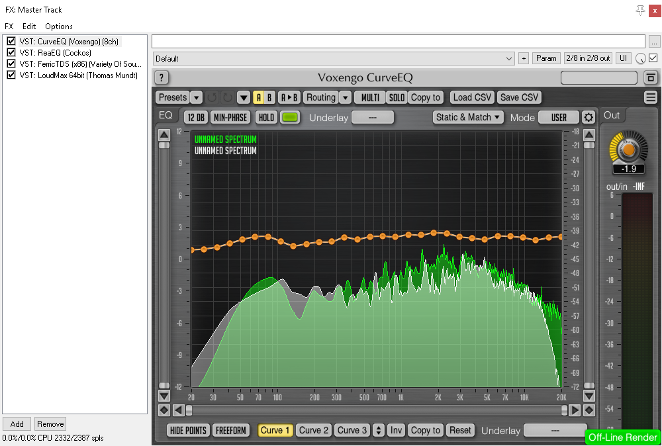Click the wet/dry knob next to UI button
662x446 pixels.
(x=640, y=59)
